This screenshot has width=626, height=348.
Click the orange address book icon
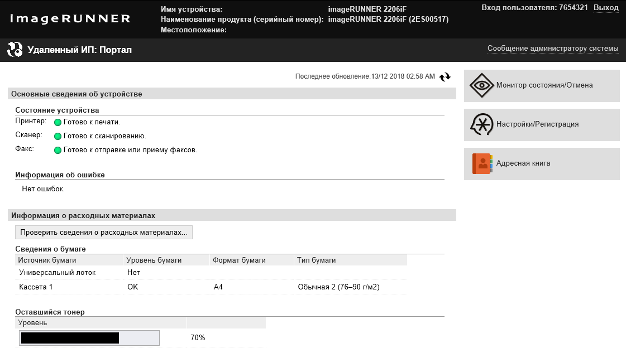pos(482,163)
